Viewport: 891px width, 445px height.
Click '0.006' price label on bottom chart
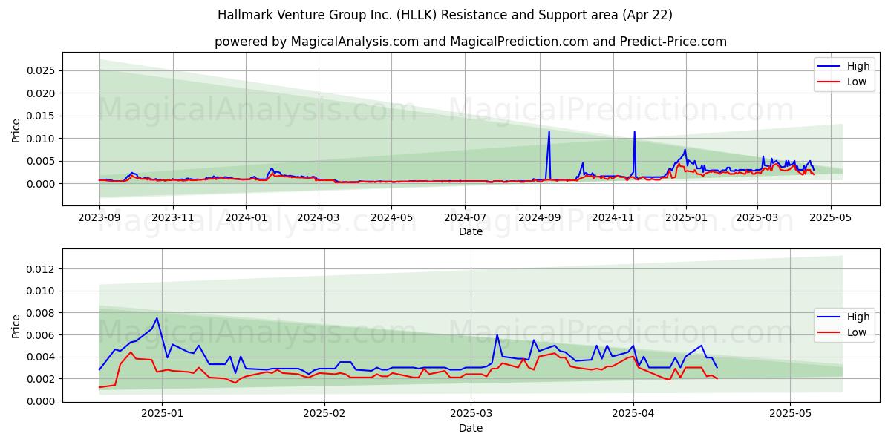pyautogui.click(x=42, y=335)
